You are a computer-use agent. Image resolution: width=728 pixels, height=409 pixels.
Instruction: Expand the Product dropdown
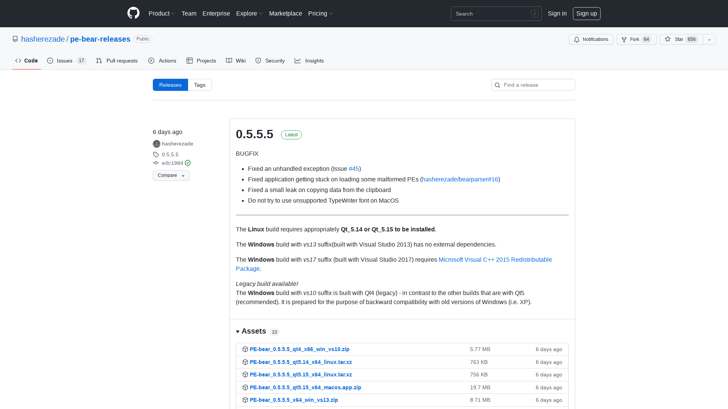(x=162, y=13)
